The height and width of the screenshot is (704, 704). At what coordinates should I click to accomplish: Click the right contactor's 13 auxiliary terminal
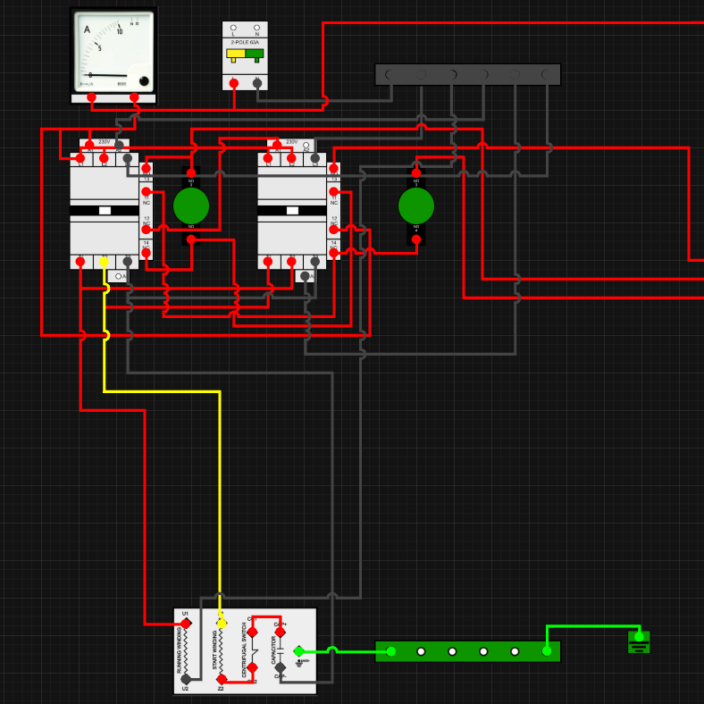(333, 168)
